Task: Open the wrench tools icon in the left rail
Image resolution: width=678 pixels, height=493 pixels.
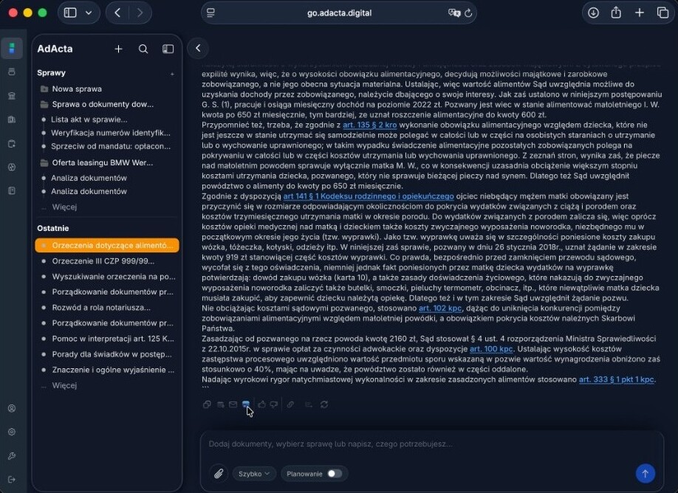Action: (12, 456)
